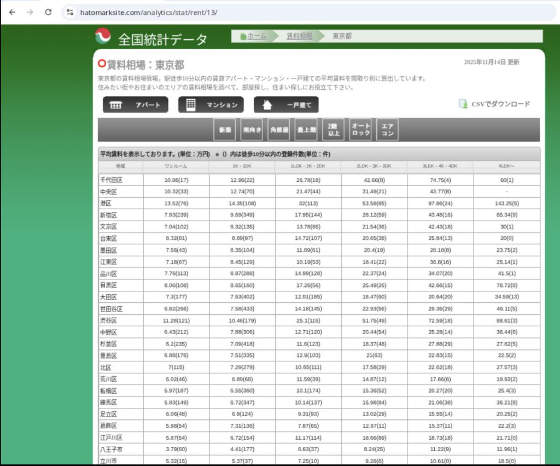The width and height of the screenshot is (560, 466).
Task: Toggle the 角部屋 filter
Action: click(x=279, y=130)
